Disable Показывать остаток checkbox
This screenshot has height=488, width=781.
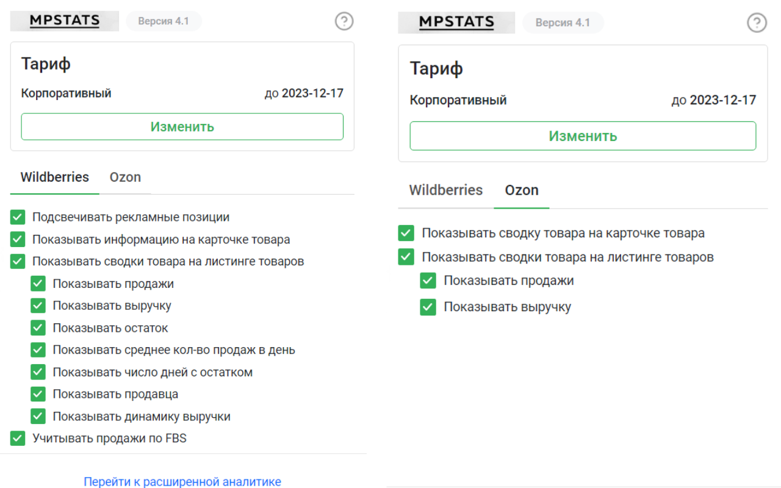coord(38,328)
